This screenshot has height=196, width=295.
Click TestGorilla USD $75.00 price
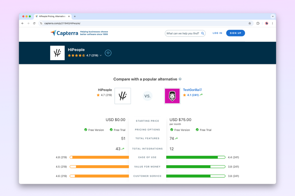[180, 120]
